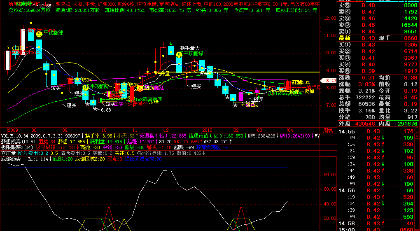
Task: Click the 12.00 price axis label
Action: tap(330, 18)
